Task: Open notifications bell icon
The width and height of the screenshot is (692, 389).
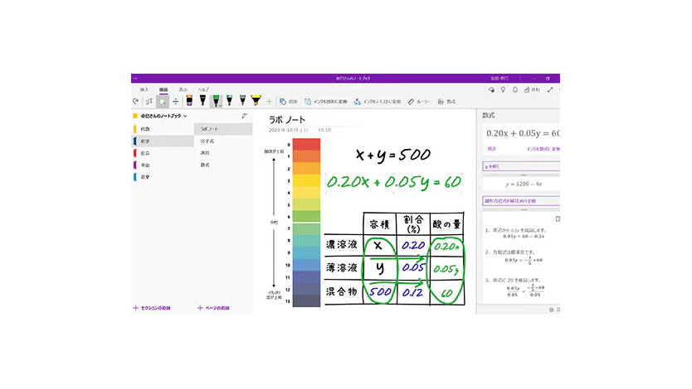Action: (x=515, y=89)
